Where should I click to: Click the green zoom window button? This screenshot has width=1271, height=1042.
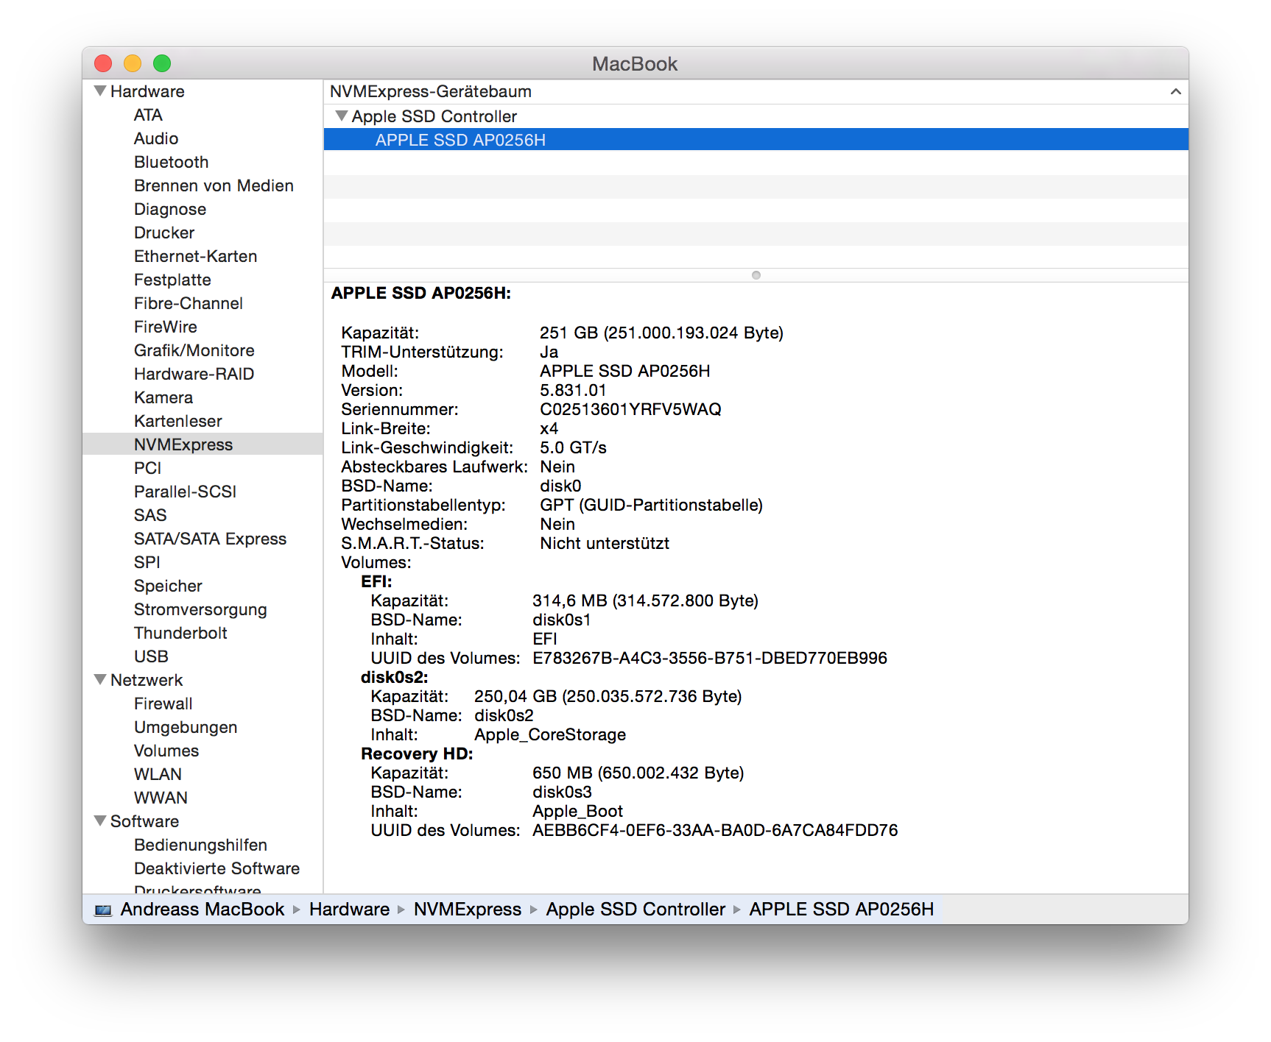[162, 63]
